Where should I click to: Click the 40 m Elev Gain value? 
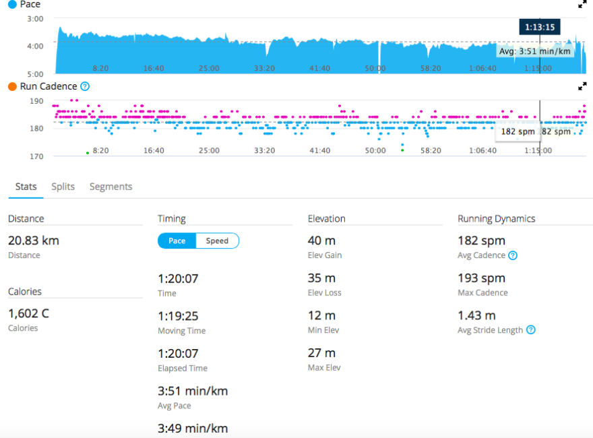321,241
